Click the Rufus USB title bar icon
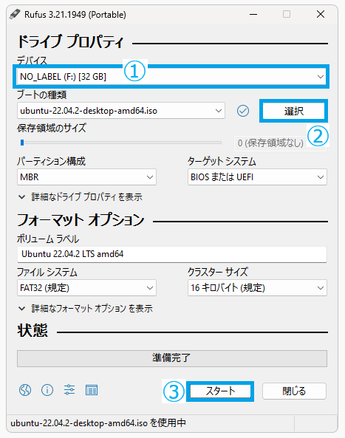Screen dimensions: 345x438 tap(15, 14)
